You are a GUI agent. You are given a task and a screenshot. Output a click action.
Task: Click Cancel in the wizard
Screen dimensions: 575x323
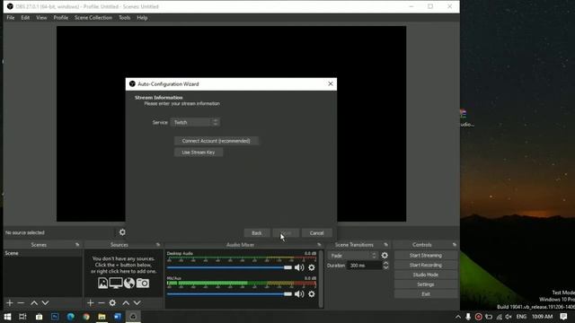pyautogui.click(x=316, y=233)
